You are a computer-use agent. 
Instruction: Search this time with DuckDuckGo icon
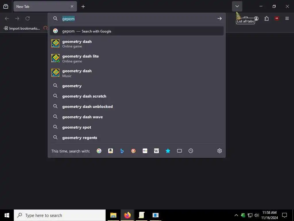[133, 151]
